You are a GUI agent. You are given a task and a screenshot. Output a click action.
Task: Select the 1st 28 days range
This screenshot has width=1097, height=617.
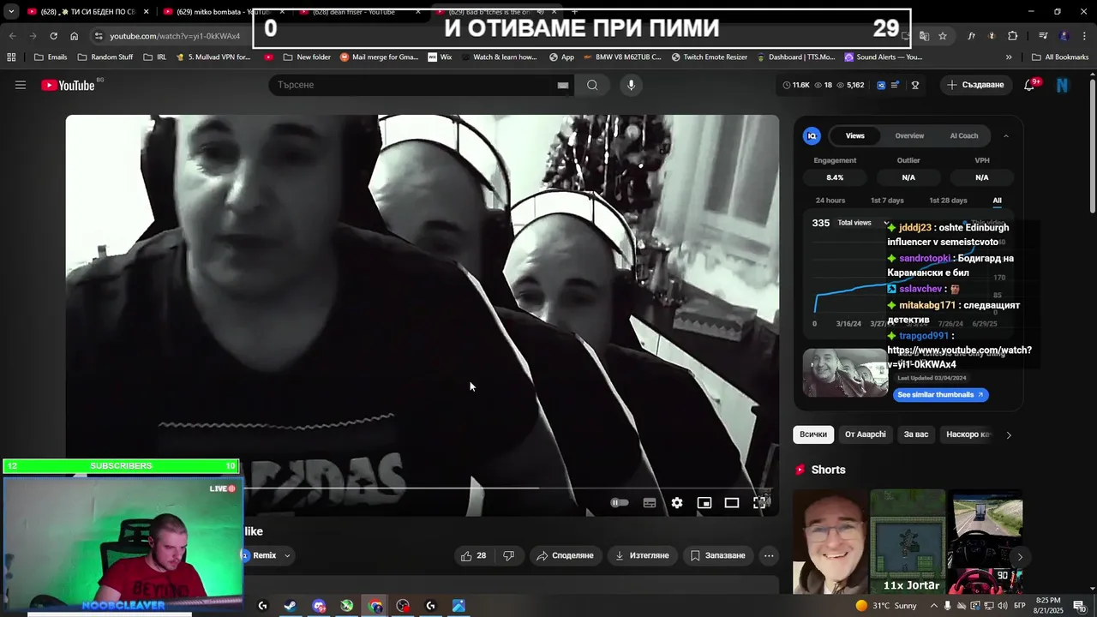click(948, 201)
